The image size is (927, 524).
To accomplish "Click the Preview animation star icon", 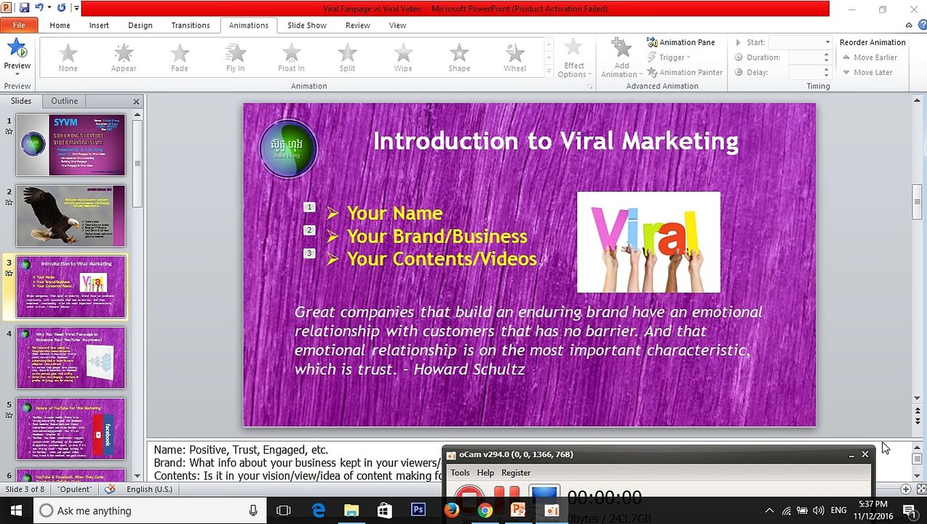I will [x=17, y=49].
